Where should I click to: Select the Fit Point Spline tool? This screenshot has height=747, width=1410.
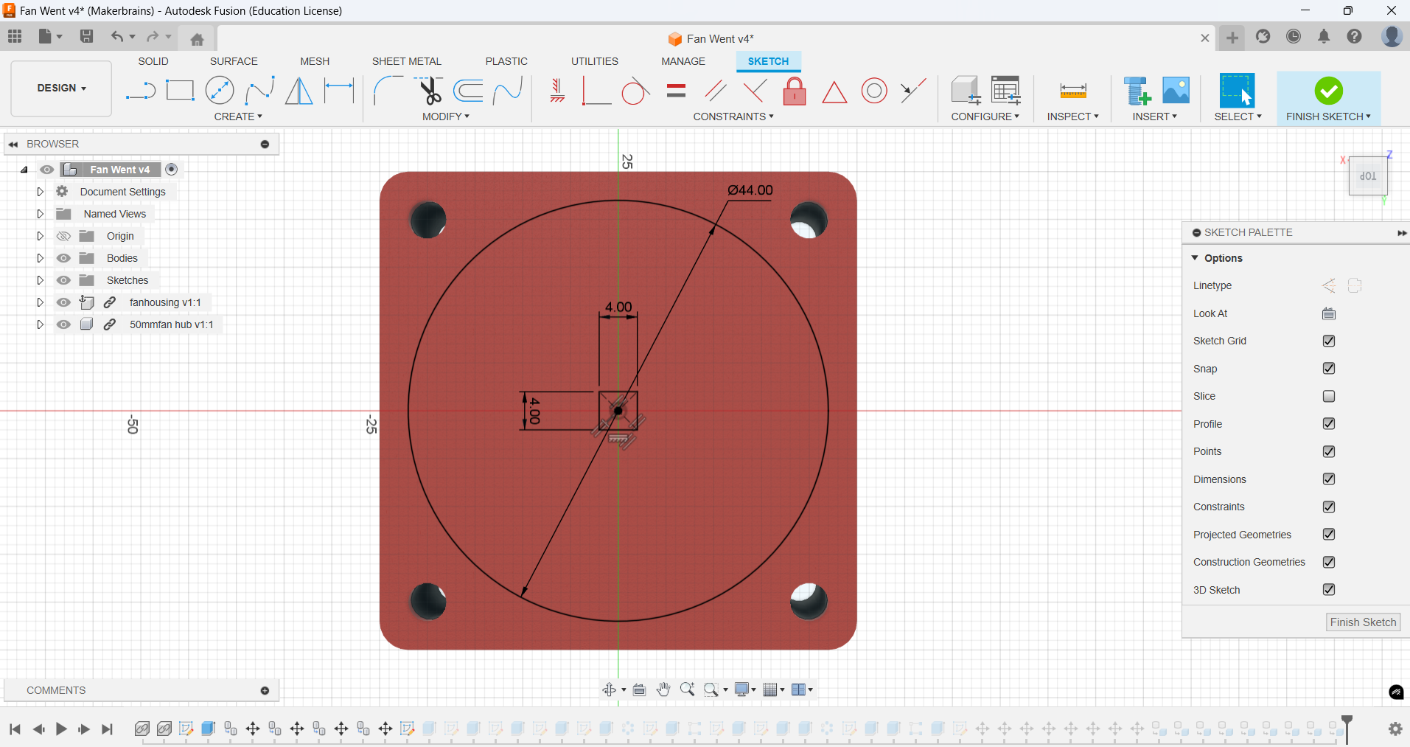(x=260, y=90)
